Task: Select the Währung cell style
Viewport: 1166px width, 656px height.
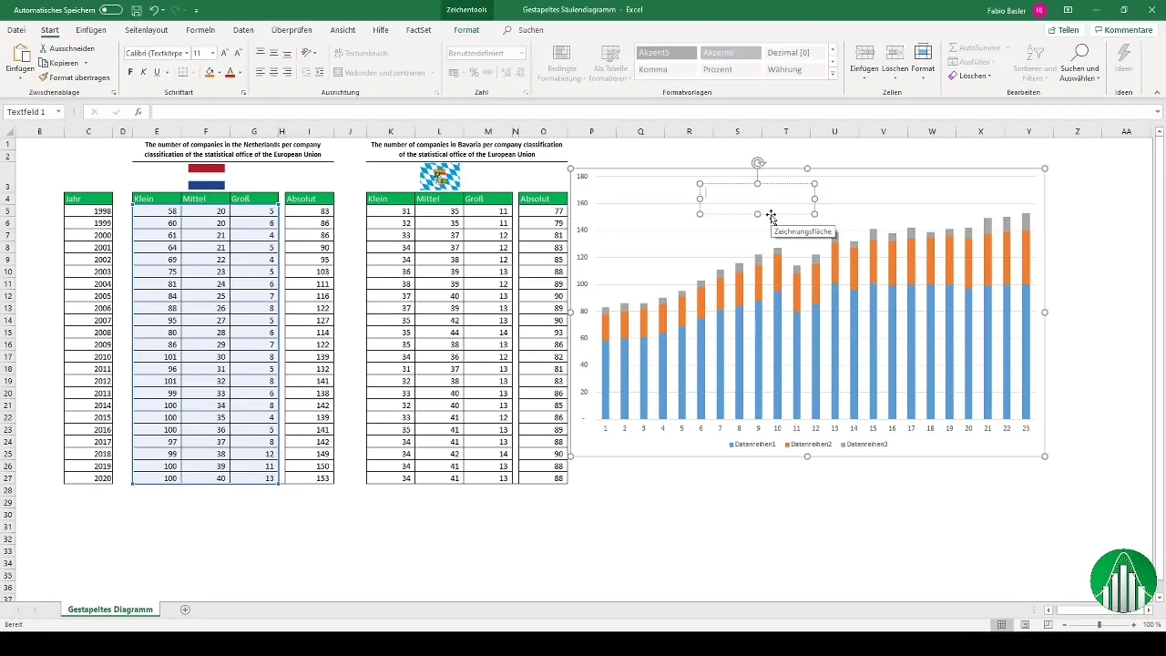Action: point(795,69)
